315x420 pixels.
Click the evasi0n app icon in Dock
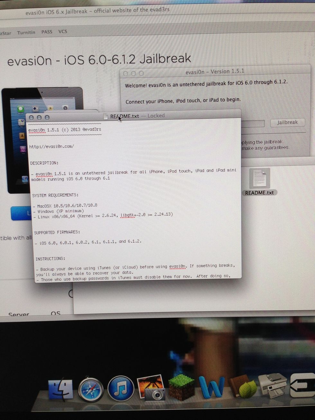coord(302,385)
